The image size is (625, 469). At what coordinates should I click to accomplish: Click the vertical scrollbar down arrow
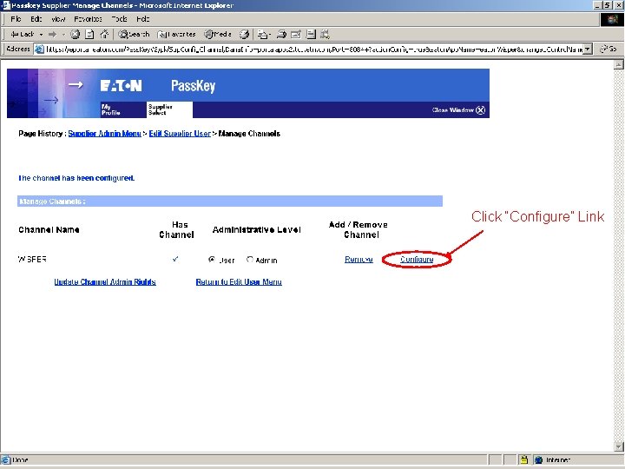coord(619,446)
